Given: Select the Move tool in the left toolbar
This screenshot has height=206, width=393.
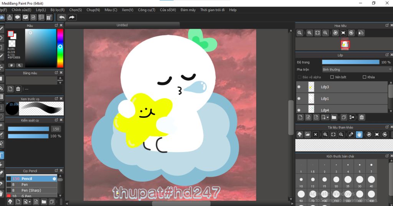Looking at the screenshot, I should [2, 67].
